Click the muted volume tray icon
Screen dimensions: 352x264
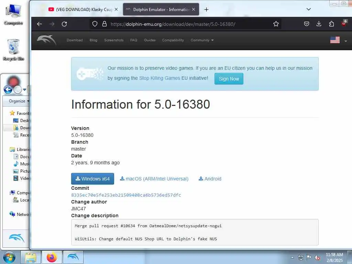317,258
